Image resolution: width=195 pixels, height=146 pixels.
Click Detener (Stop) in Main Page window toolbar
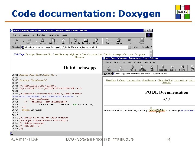click(133, 68)
